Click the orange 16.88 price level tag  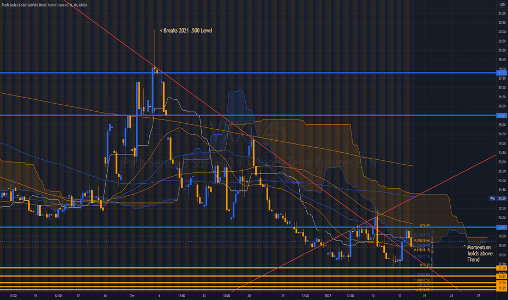pos(502,277)
